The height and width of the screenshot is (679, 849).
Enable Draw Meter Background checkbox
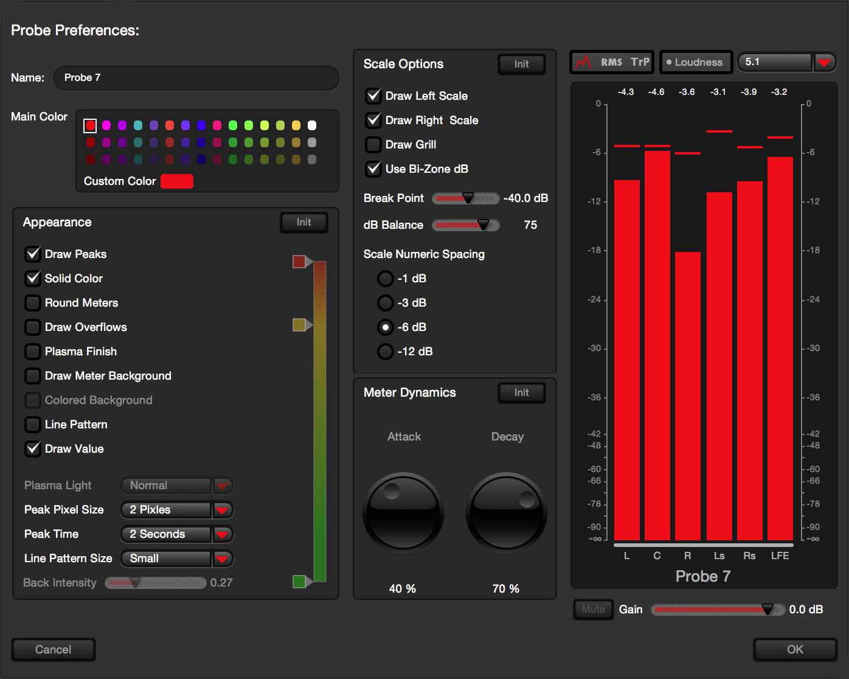(33, 375)
